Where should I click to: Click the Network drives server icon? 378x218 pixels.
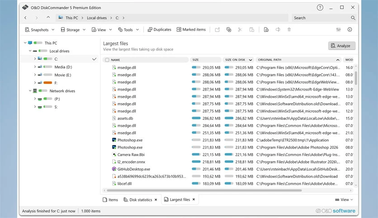pyautogui.click(x=35, y=91)
